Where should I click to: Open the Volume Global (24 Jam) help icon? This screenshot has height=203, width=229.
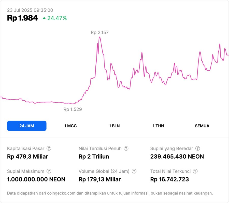[x=134, y=171]
